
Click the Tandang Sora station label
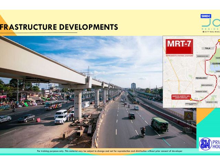[x=201, y=92]
